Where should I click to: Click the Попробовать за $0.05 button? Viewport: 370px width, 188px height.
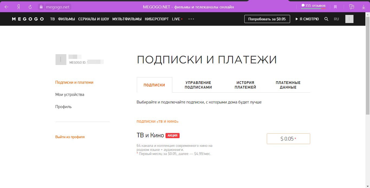tap(267, 19)
